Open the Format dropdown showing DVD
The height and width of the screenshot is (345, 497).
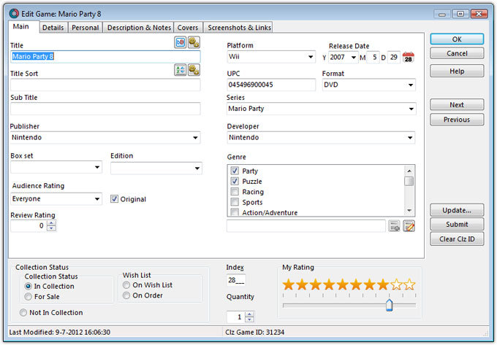[411, 85]
